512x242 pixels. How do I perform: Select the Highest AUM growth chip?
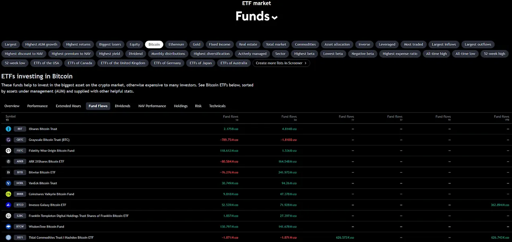(41, 44)
